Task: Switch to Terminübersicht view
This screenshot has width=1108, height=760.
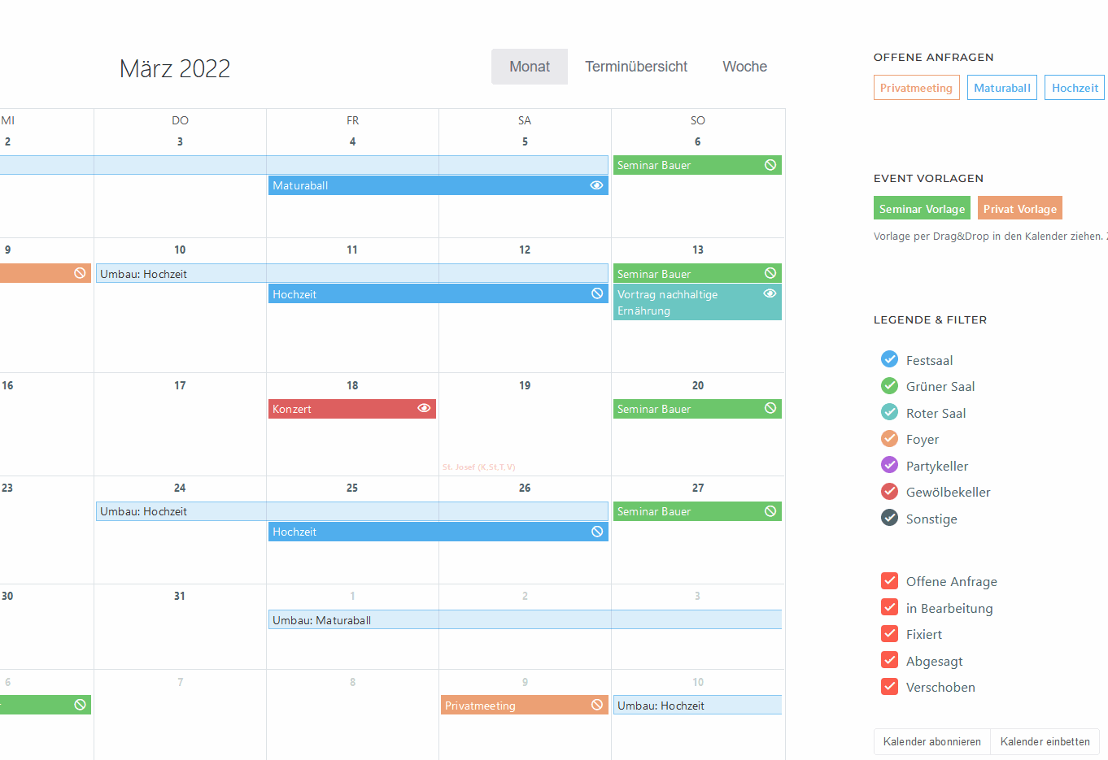Action: pos(636,67)
